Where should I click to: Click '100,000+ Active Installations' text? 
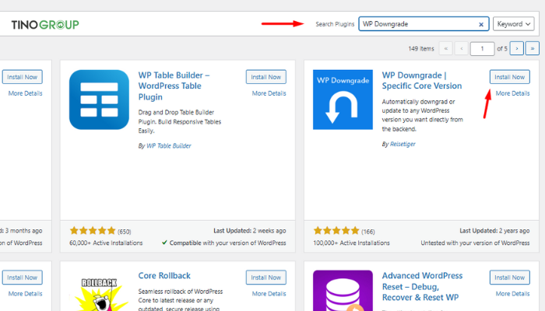[x=351, y=243]
